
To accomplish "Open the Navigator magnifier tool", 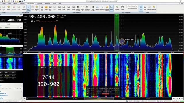I will 102,8.
